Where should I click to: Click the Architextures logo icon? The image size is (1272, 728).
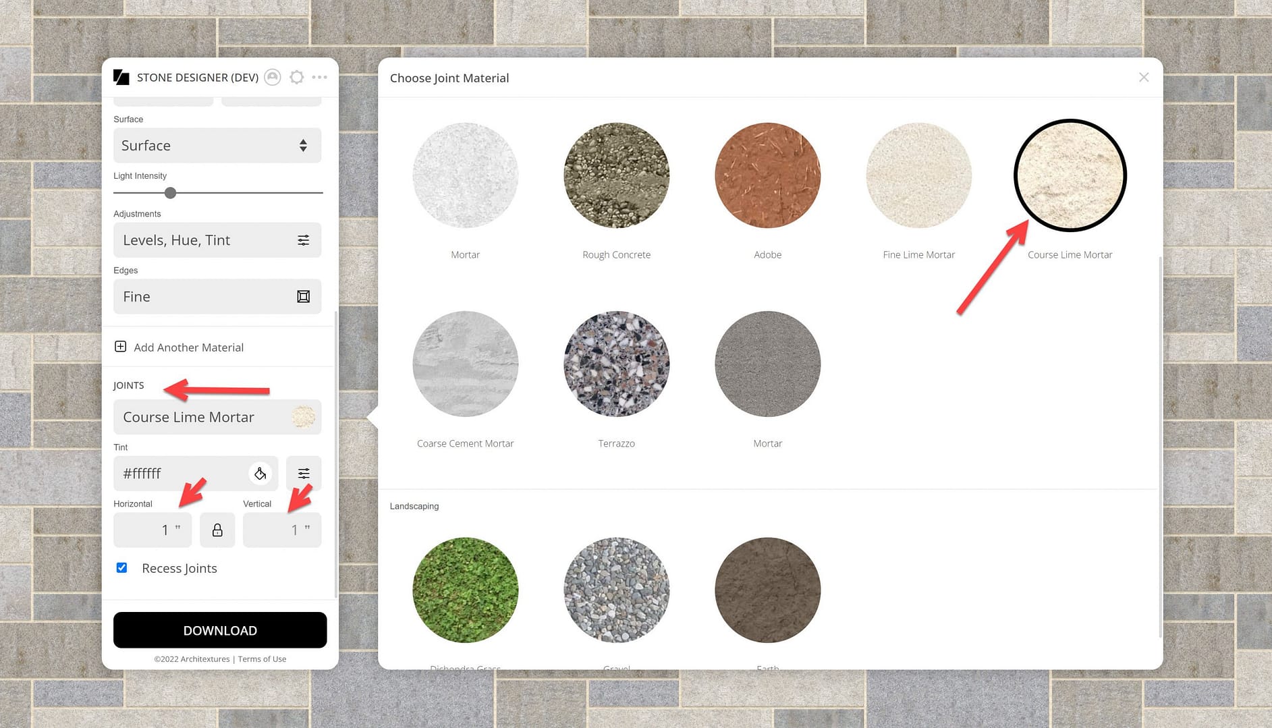point(121,78)
